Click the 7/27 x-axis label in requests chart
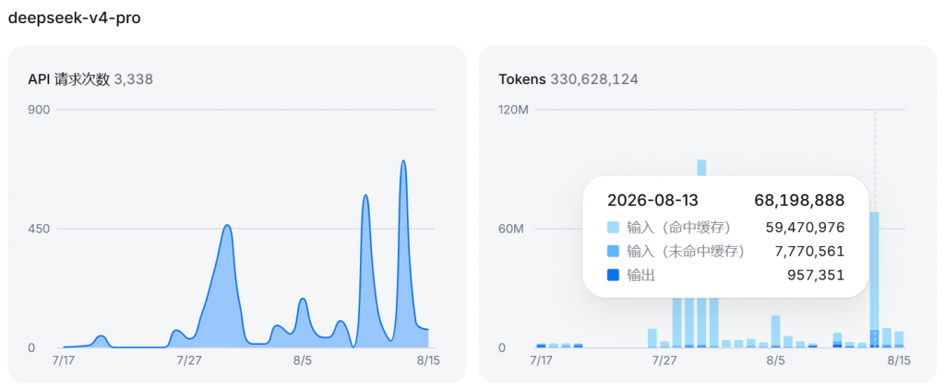The width and height of the screenshot is (945, 389). point(188,360)
